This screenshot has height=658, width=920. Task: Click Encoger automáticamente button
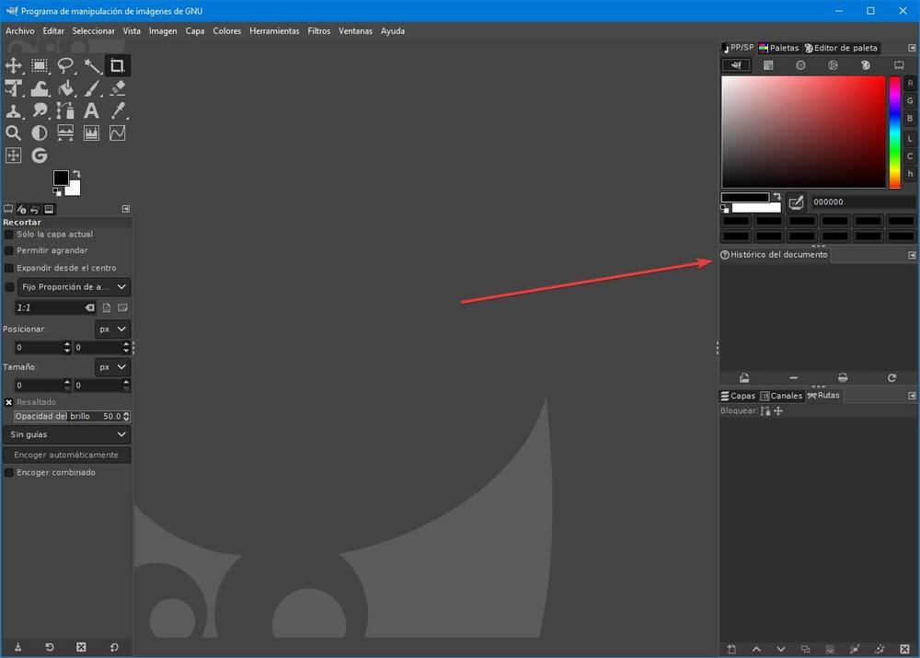tap(66, 455)
